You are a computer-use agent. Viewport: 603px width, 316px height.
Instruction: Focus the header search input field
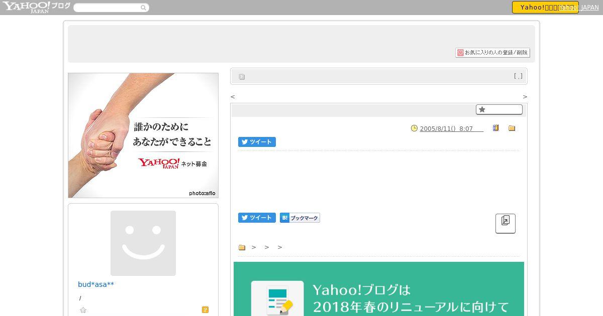(x=107, y=8)
